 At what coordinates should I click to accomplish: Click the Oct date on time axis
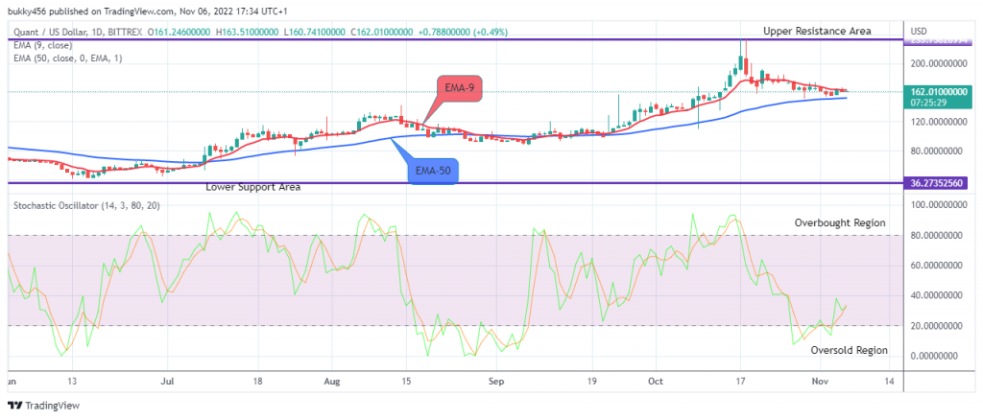point(656,381)
